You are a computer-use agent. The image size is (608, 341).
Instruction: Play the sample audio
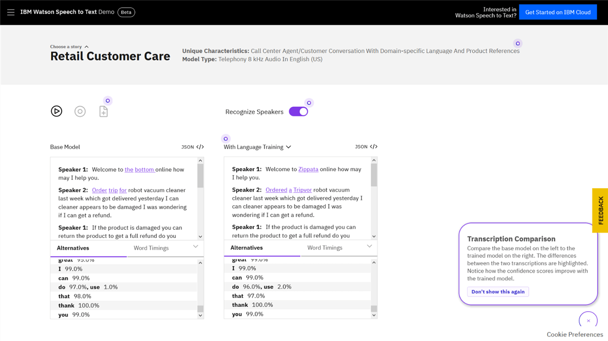point(56,111)
